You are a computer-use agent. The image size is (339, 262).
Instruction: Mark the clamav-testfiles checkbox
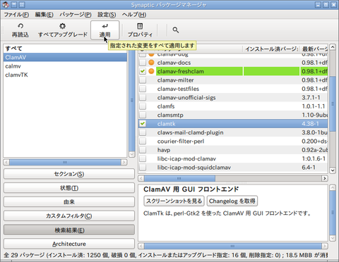coord(143,89)
